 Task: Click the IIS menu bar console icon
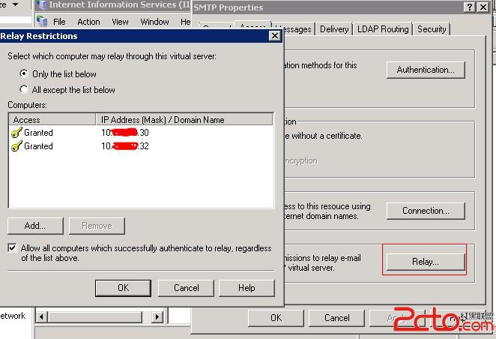click(42, 21)
